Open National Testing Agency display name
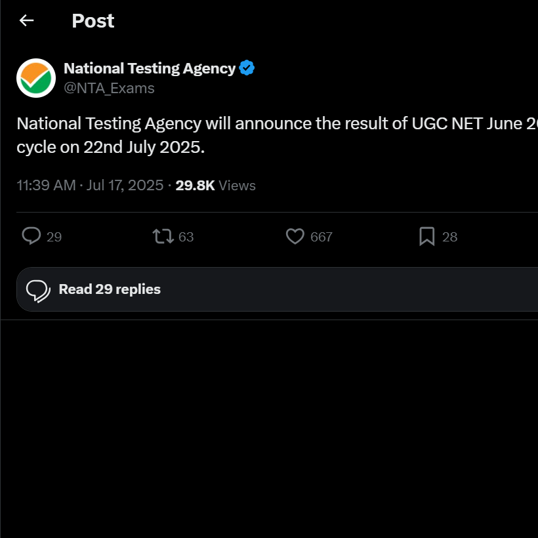The height and width of the screenshot is (538, 538). coord(150,68)
